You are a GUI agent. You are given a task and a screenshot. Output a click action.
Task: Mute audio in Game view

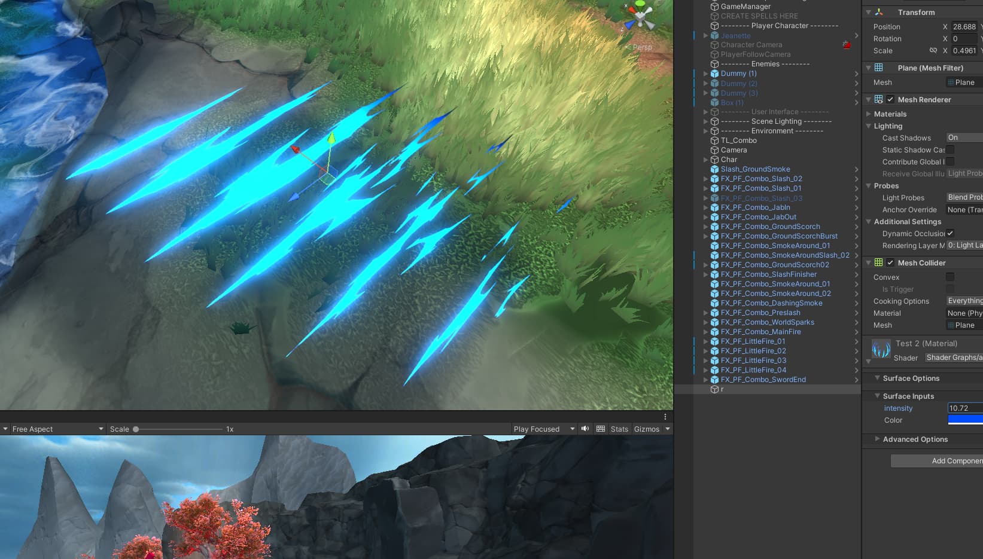point(585,429)
